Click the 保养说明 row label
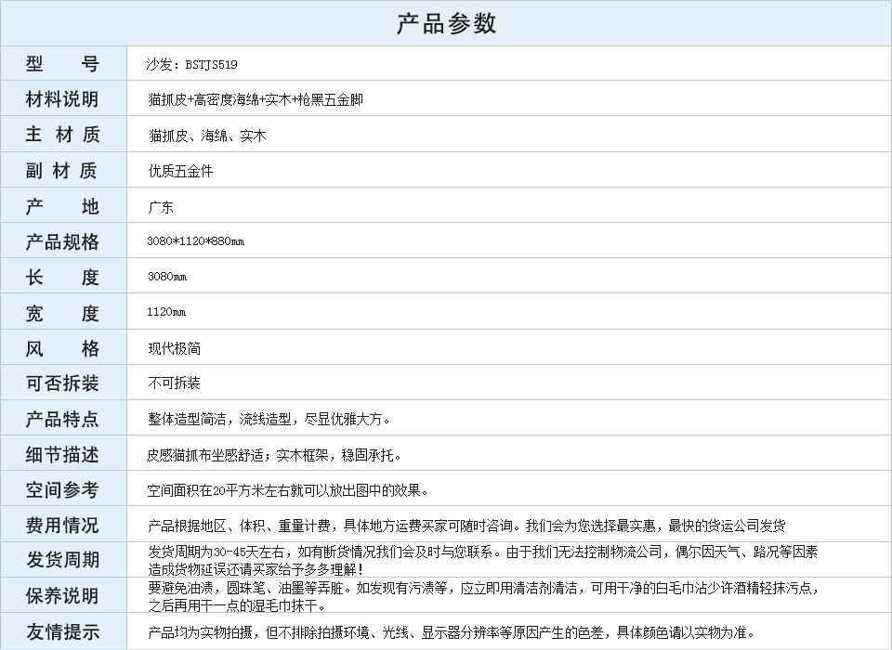The height and width of the screenshot is (650, 892). click(62, 596)
